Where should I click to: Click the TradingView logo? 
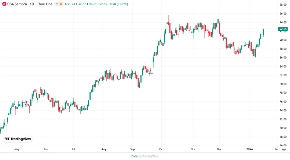click(18, 139)
